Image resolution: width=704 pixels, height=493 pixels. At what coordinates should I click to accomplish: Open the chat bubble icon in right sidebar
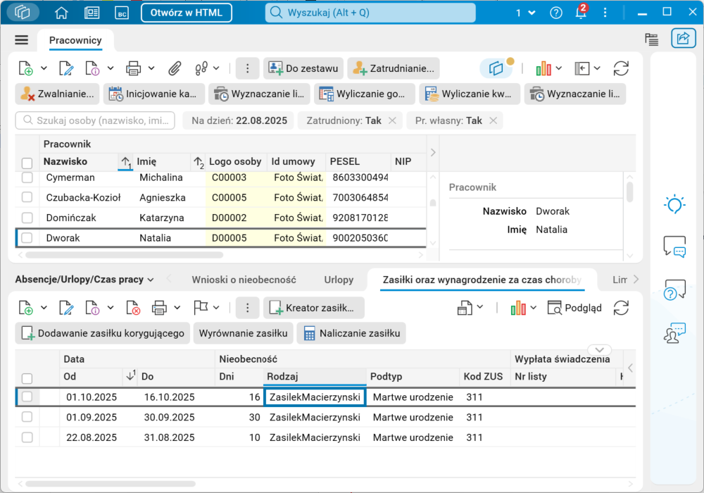[674, 246]
